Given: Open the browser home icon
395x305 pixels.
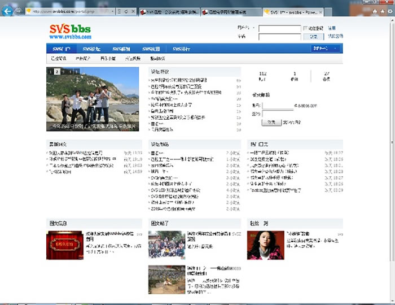Looking at the screenshot, I should 376,11.
